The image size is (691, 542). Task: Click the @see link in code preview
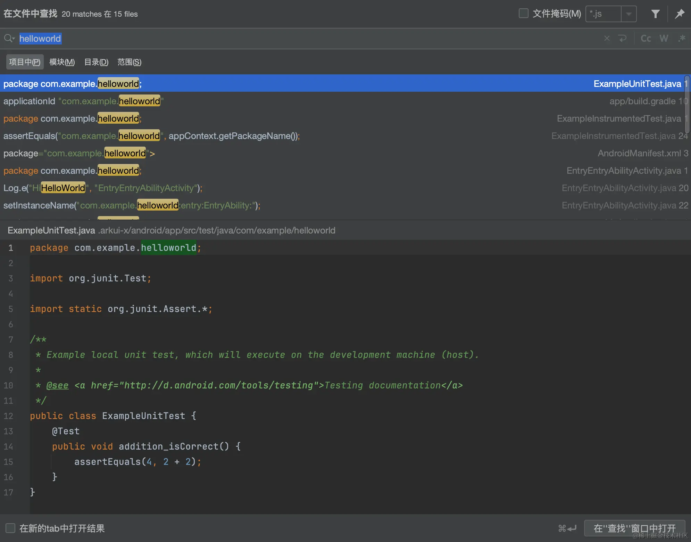point(57,385)
